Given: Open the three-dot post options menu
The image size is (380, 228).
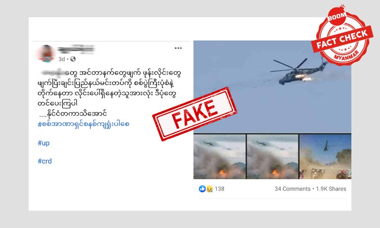Looking at the screenshot, I should coord(178,48).
